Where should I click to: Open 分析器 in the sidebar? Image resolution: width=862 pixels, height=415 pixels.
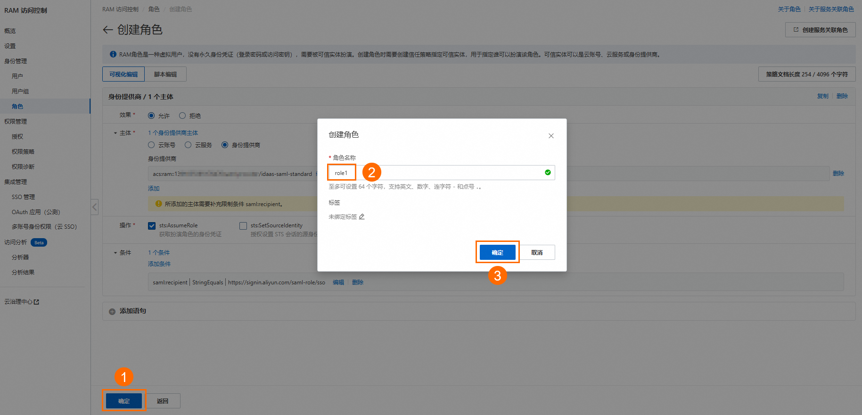pyautogui.click(x=20, y=257)
